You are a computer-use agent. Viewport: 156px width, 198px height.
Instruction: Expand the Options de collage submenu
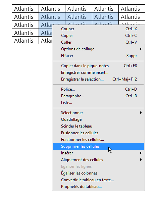coord(98,49)
